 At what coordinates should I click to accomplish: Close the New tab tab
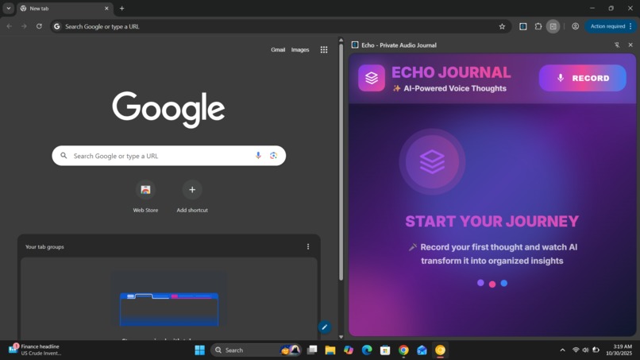[106, 8]
